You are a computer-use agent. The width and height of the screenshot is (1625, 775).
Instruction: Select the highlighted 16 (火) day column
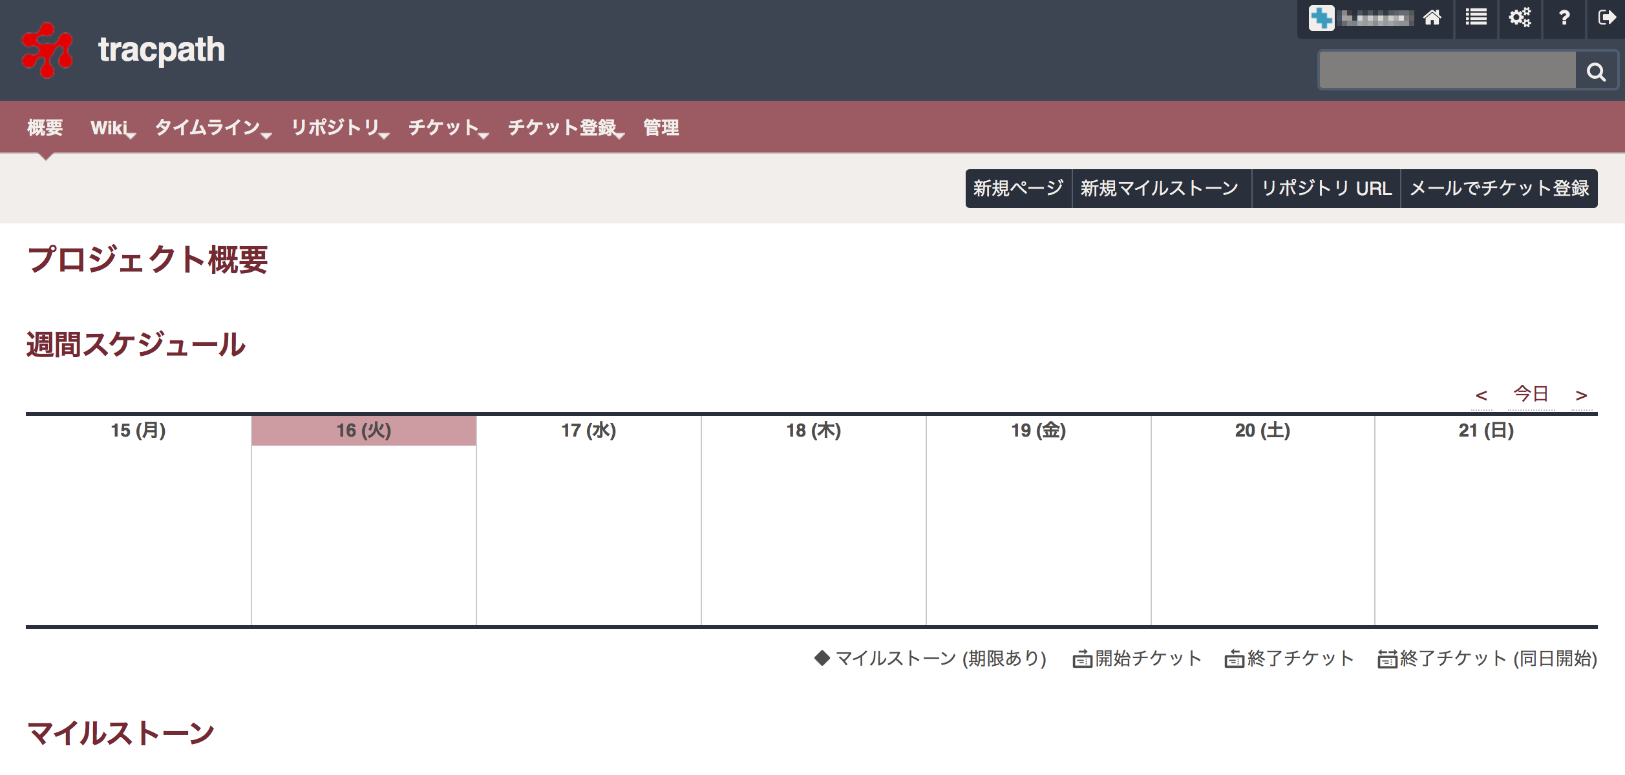tap(363, 429)
